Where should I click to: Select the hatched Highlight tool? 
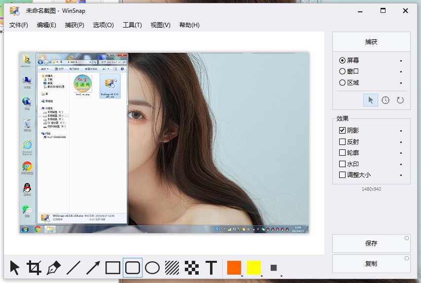pyautogui.click(x=172, y=268)
